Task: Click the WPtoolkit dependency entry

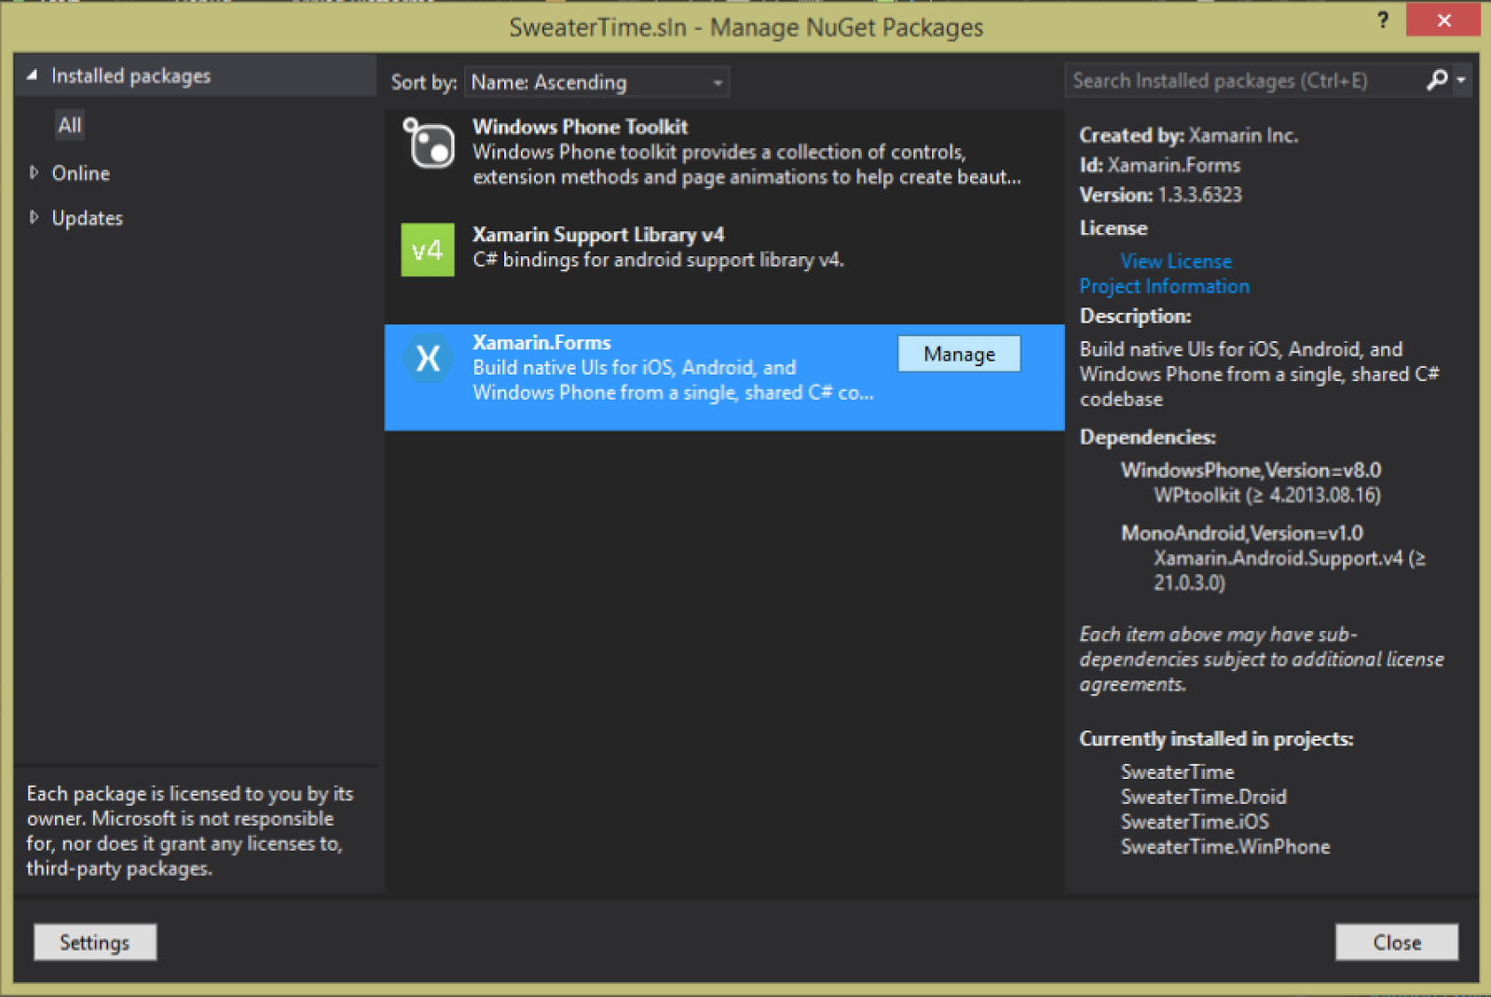Action: point(1267,495)
